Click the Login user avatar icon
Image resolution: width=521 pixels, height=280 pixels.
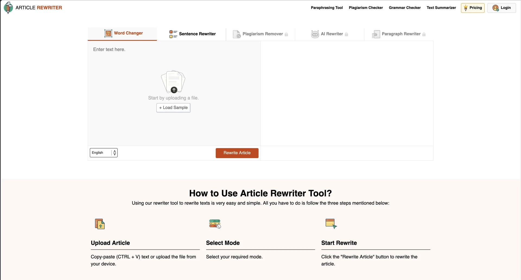[495, 8]
